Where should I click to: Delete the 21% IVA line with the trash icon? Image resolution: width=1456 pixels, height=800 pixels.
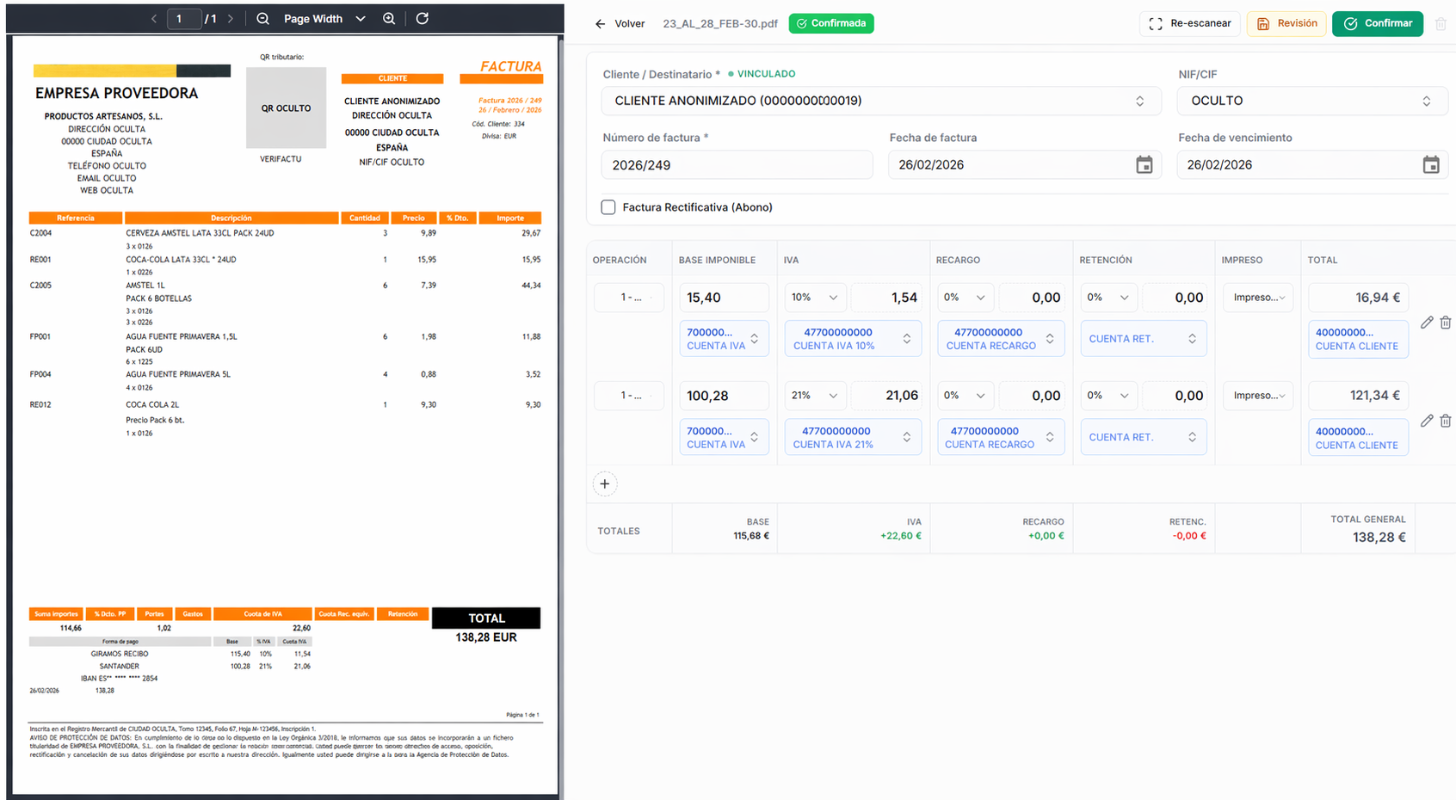pyautogui.click(x=1447, y=420)
